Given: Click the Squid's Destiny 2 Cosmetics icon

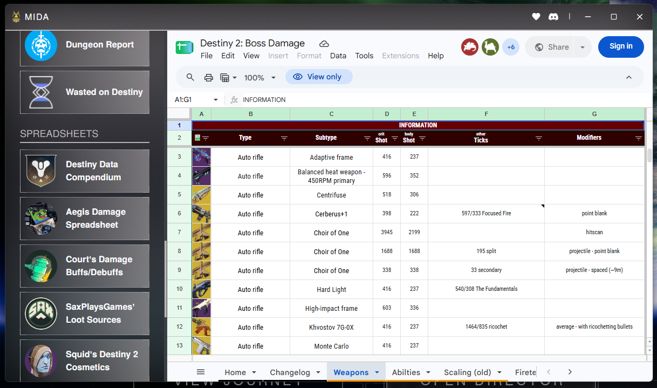Looking at the screenshot, I should (x=41, y=361).
